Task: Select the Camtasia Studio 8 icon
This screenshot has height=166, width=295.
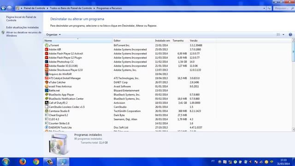Action: pos(47,111)
